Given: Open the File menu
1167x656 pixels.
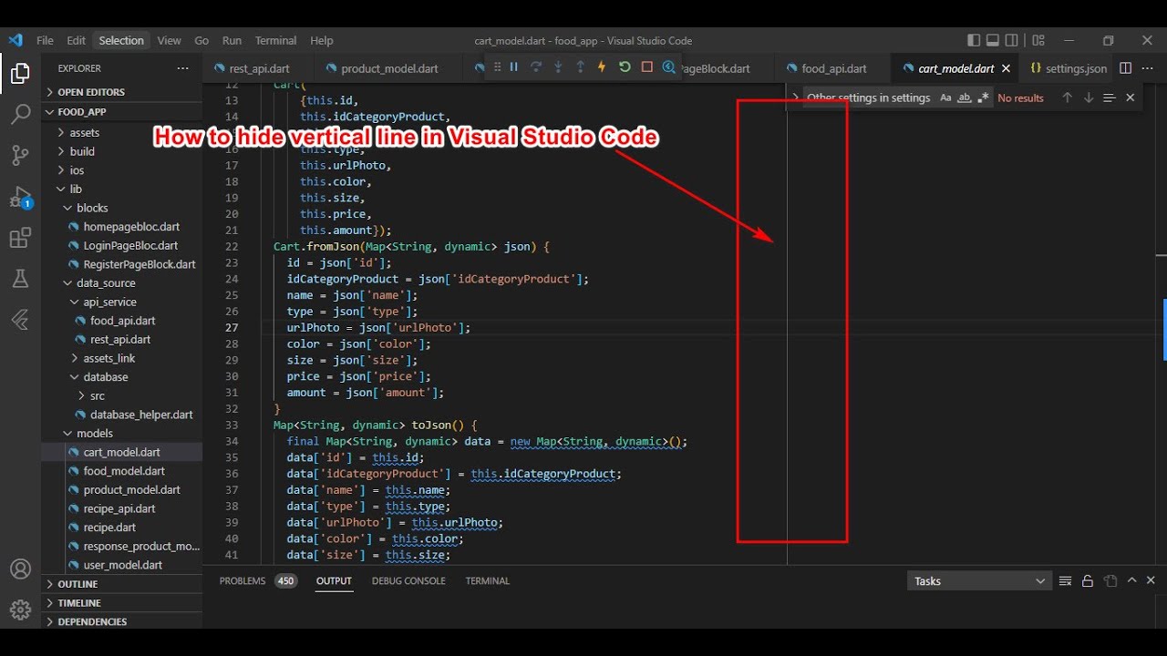Looking at the screenshot, I should pos(45,40).
